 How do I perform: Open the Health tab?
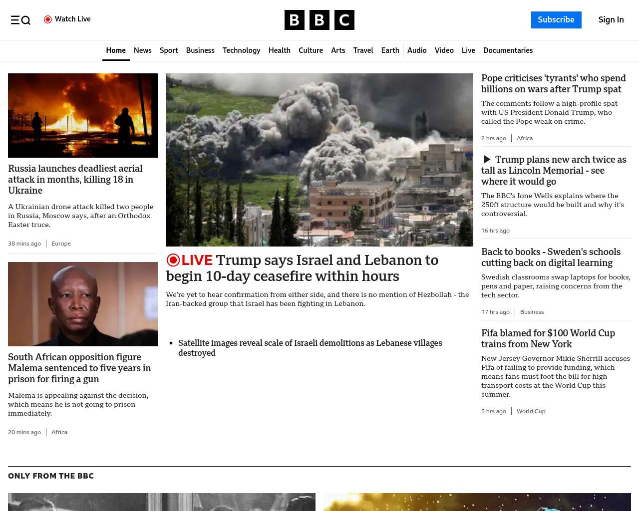280,50
